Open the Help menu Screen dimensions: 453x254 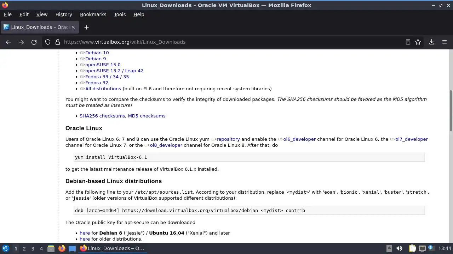[139, 14]
